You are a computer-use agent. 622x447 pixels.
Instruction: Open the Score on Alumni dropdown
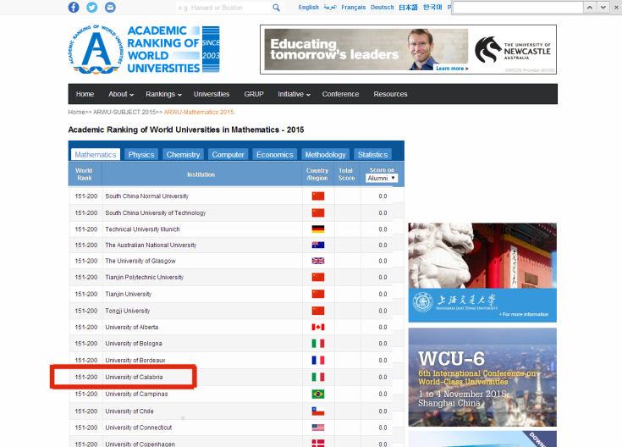coord(382,179)
